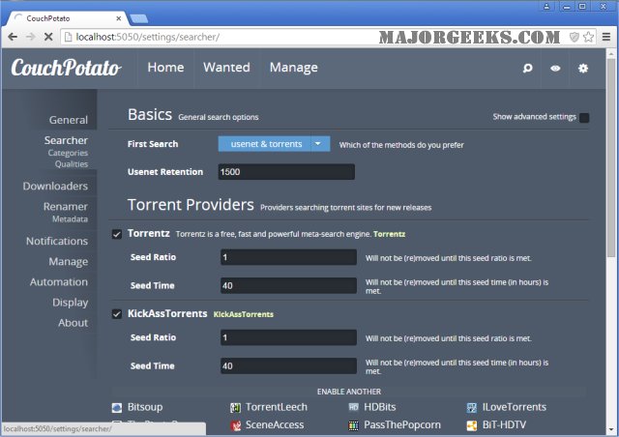
Task: Select usenet & torrents option button
Action: click(x=265, y=144)
